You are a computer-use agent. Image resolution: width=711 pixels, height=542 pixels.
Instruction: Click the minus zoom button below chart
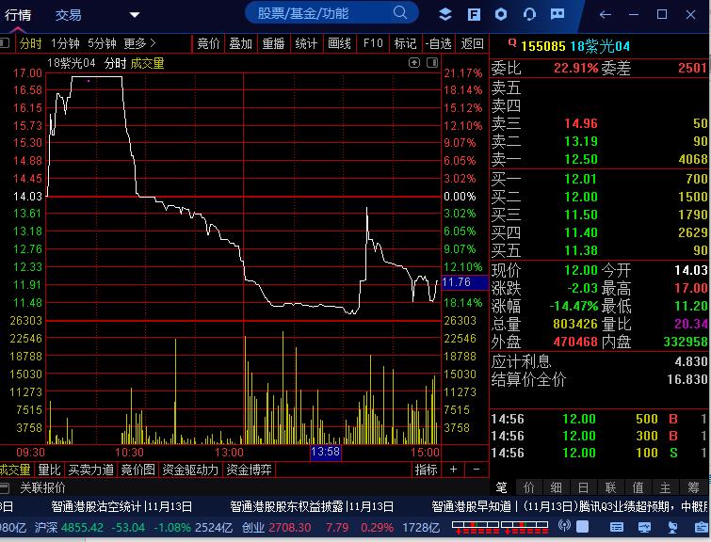point(477,470)
